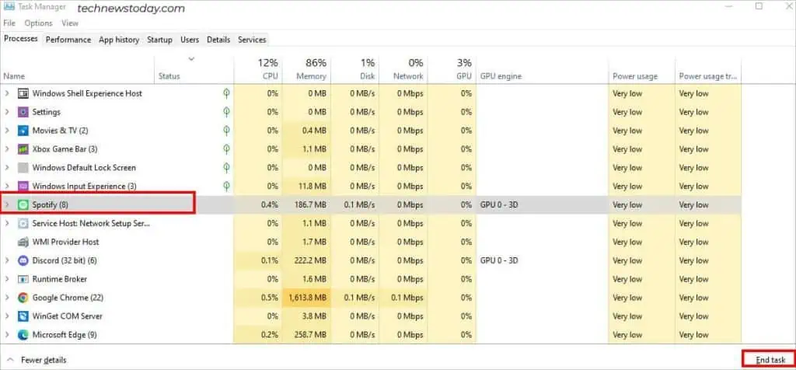Click the Microsoft Edge process icon
The height and width of the screenshot is (370, 796).
click(x=23, y=335)
